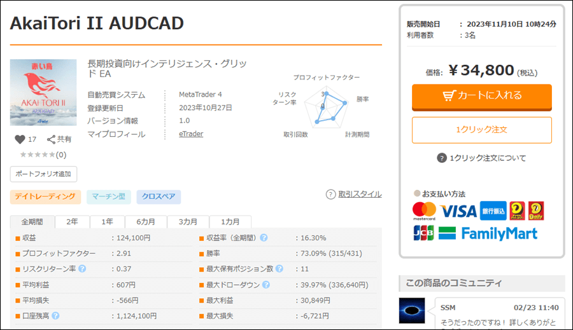The image size is (573, 330).
Task: Select the 1カ月 period tab
Action: click(x=230, y=222)
